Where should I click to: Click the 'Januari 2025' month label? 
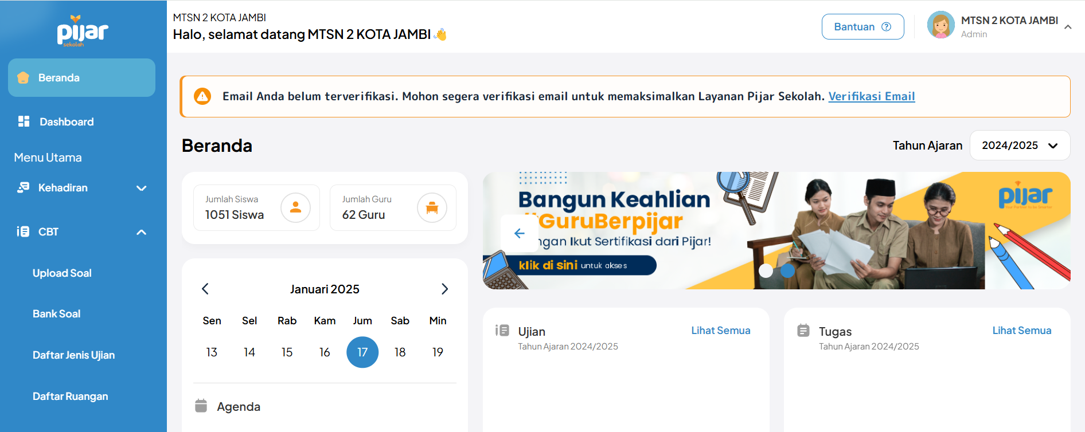(x=325, y=289)
